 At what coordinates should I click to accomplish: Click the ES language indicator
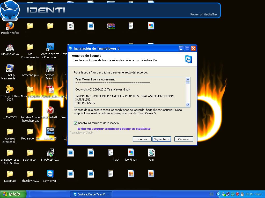[211, 194]
